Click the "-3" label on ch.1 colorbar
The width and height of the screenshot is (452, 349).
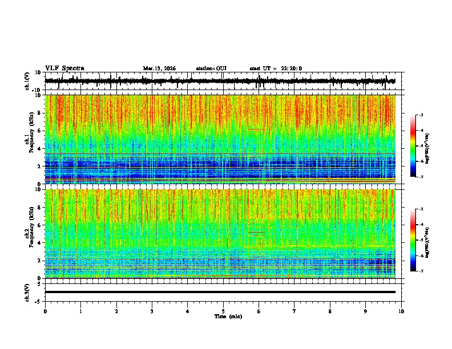421,115
